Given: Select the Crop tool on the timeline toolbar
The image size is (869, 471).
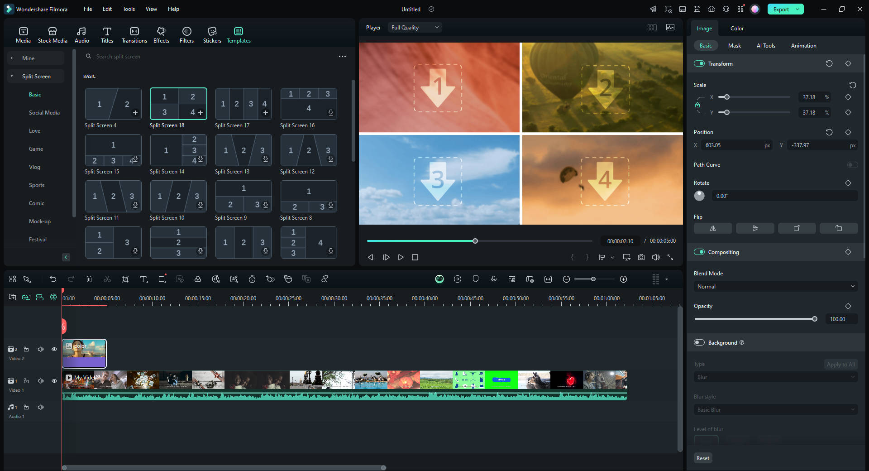Looking at the screenshot, I should click(125, 279).
